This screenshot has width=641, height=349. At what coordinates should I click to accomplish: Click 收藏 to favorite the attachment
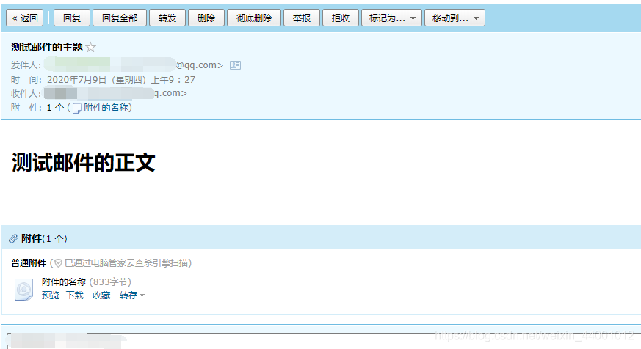point(101,295)
